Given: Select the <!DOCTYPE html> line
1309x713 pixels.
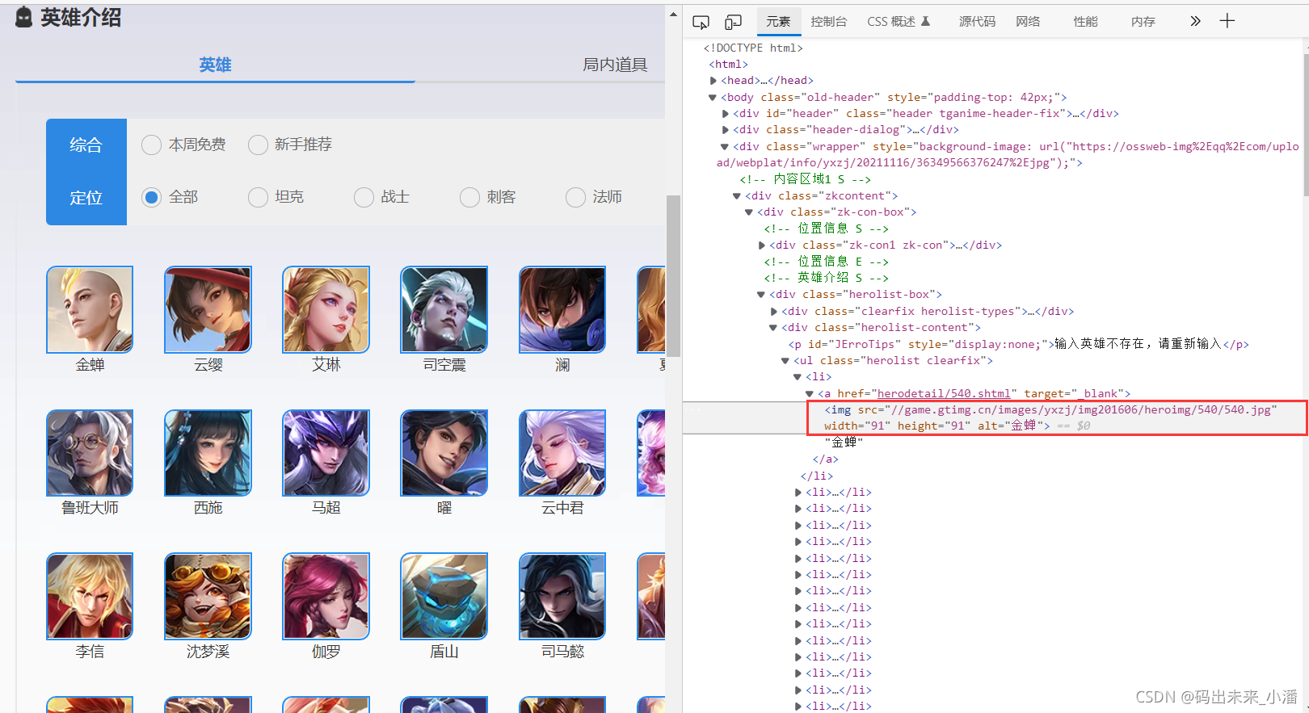Looking at the screenshot, I should point(753,48).
